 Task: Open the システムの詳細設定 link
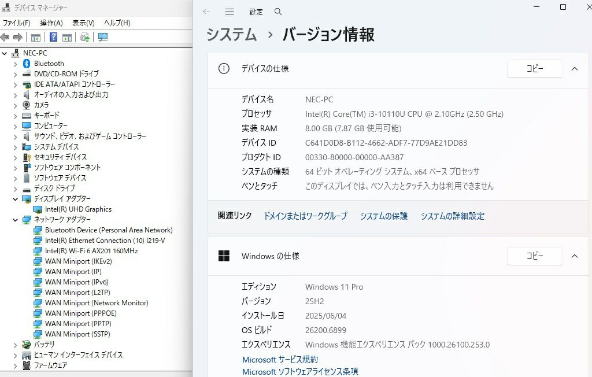coord(452,216)
